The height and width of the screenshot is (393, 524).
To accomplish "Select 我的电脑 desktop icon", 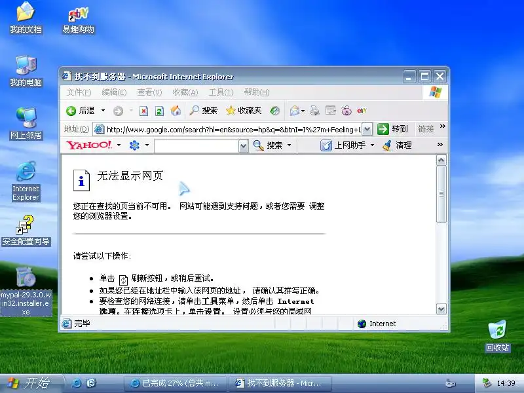I will click(26, 71).
